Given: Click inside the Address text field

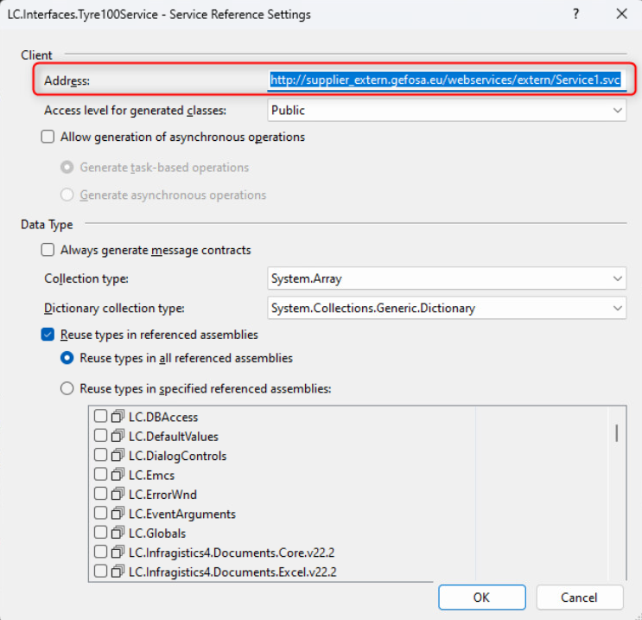Looking at the screenshot, I should tap(445, 80).
